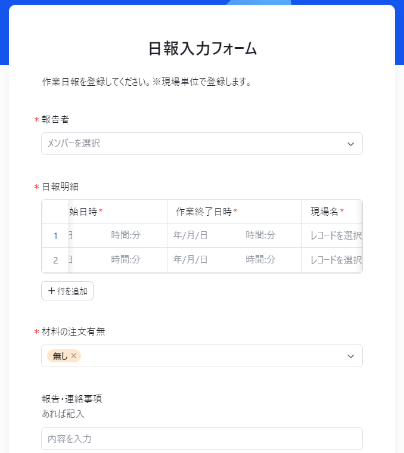This screenshot has width=404, height=453.
Task: Click row 2 作業終了日時 time field
Action: pyautogui.click(x=260, y=260)
